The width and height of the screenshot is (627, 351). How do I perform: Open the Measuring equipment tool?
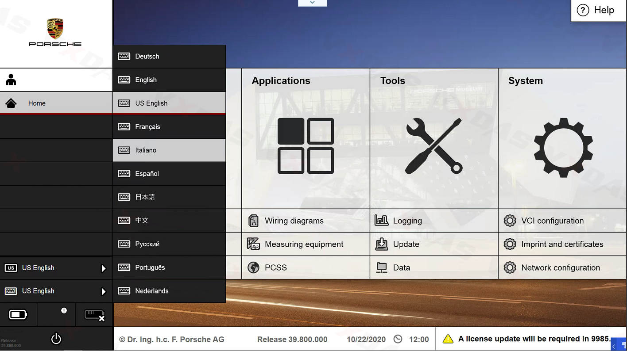[303, 244]
